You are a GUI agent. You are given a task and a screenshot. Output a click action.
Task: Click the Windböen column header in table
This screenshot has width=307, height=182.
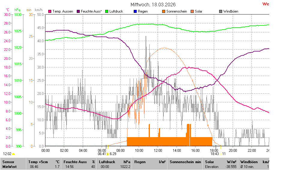tap(254, 162)
